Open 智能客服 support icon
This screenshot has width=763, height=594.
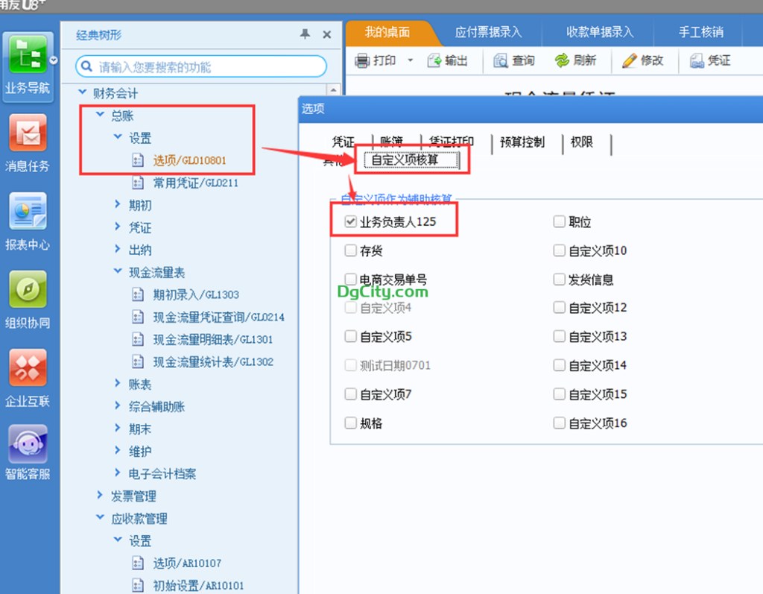(28, 445)
